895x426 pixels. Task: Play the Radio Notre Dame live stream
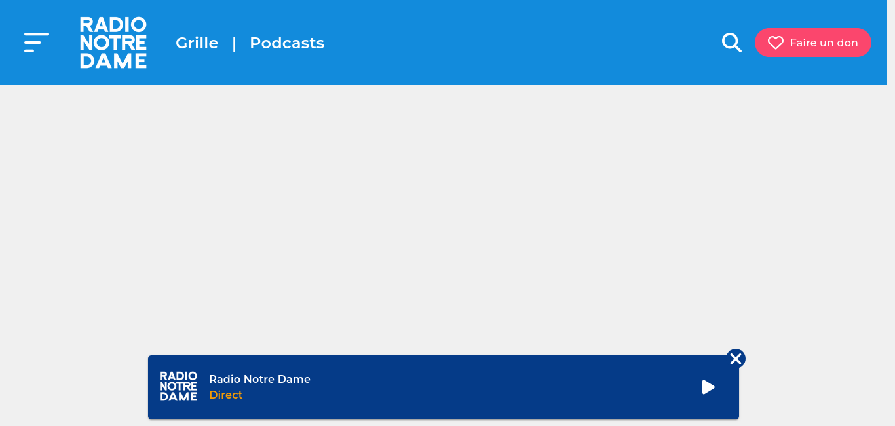coord(708,387)
